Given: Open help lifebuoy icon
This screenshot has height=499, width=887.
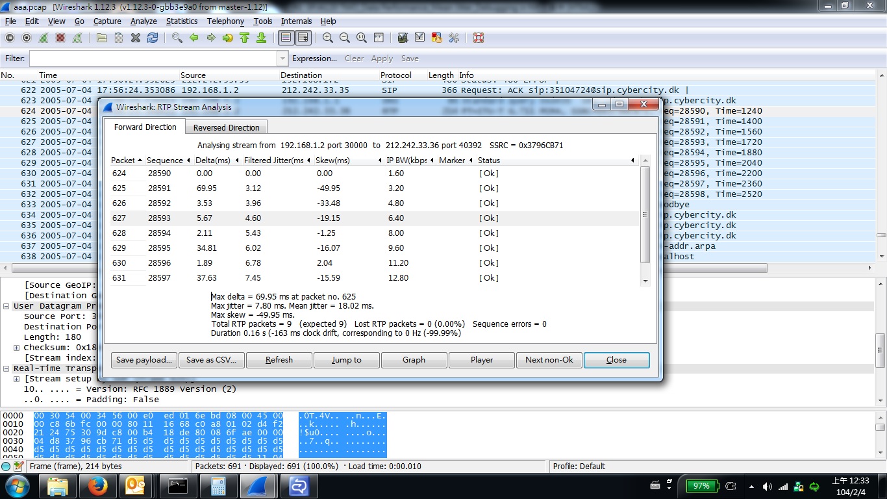Looking at the screenshot, I should click(479, 38).
